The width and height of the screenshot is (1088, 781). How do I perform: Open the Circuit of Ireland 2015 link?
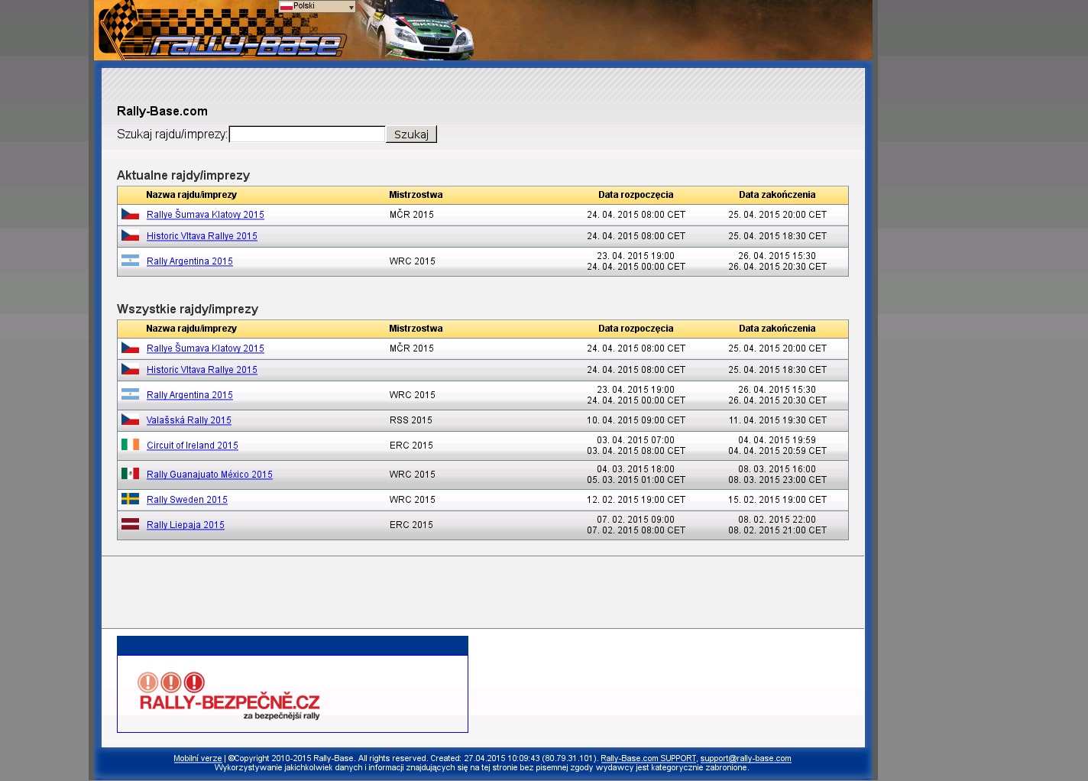pyautogui.click(x=192, y=446)
